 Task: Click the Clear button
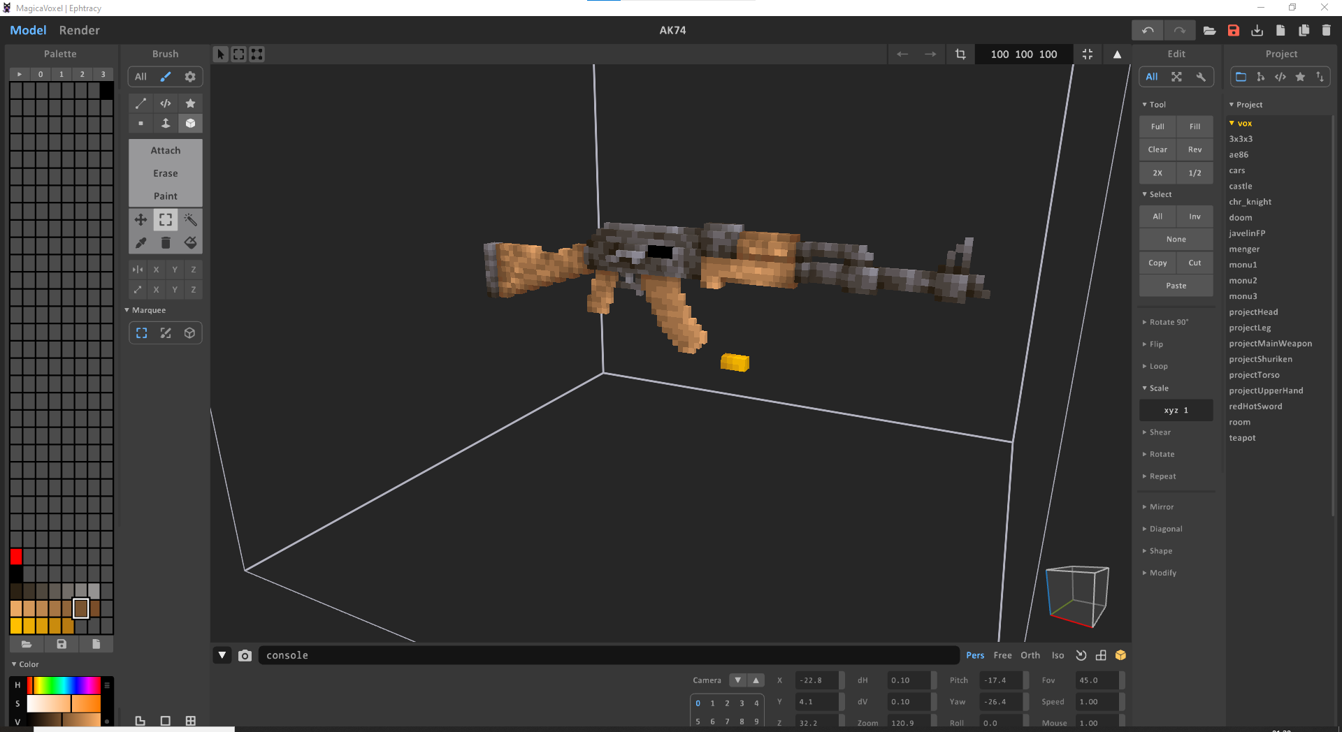[x=1157, y=149]
